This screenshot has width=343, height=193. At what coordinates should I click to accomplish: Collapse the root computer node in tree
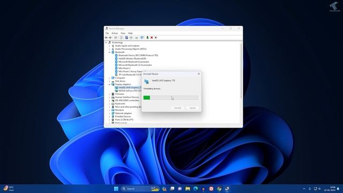[106, 43]
